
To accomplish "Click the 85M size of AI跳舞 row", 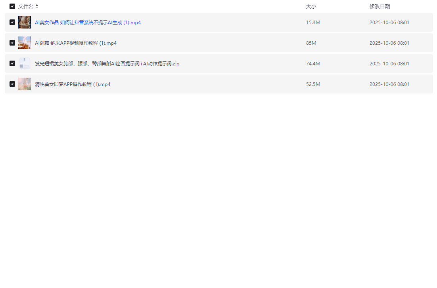I will pyautogui.click(x=311, y=43).
